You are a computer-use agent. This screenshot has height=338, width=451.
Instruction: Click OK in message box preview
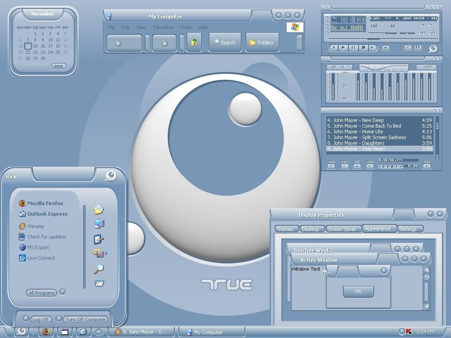pos(358,291)
